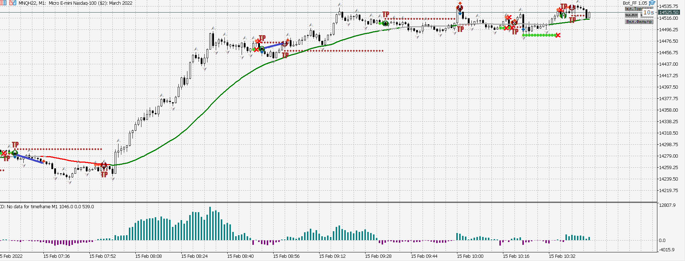685x261 pixels.
Task: Click the 12807.9 indicator scale value
Action: pyautogui.click(x=667, y=205)
